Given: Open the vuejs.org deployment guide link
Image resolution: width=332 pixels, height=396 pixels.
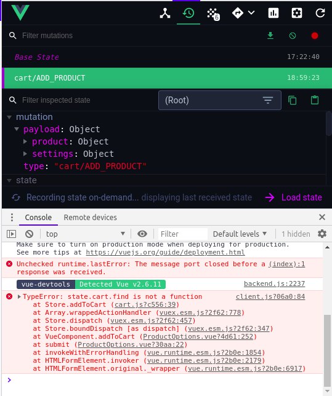Looking at the screenshot, I should coord(165,252).
